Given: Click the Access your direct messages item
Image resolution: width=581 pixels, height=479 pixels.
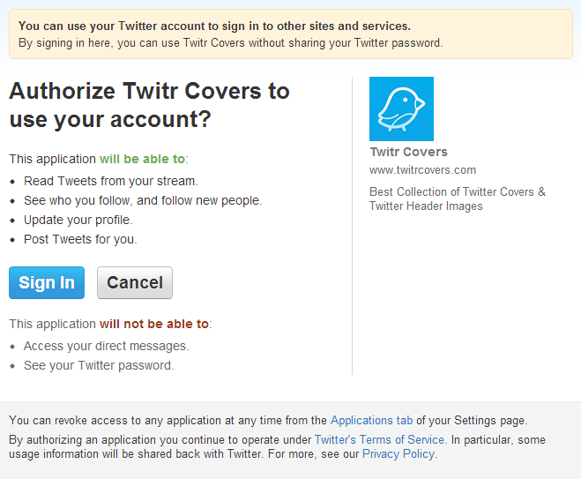Looking at the screenshot, I should (106, 346).
